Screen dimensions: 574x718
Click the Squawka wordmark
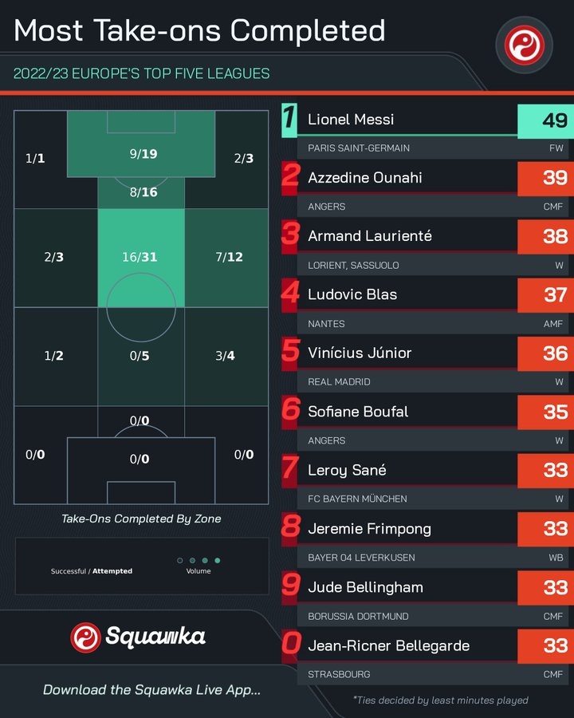pos(155,637)
